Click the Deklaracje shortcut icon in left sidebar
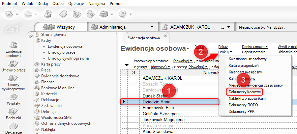This screenshot has height=134, width=297. 14,126
